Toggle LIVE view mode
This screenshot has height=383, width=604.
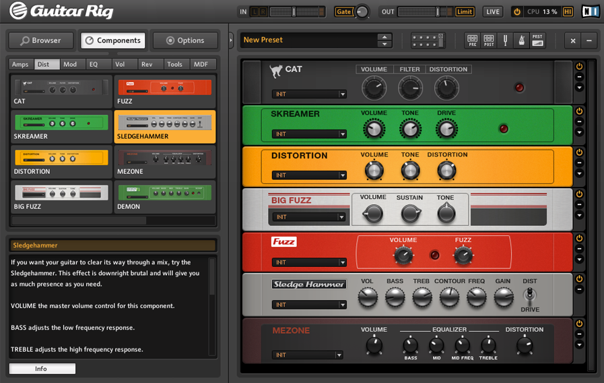click(493, 11)
